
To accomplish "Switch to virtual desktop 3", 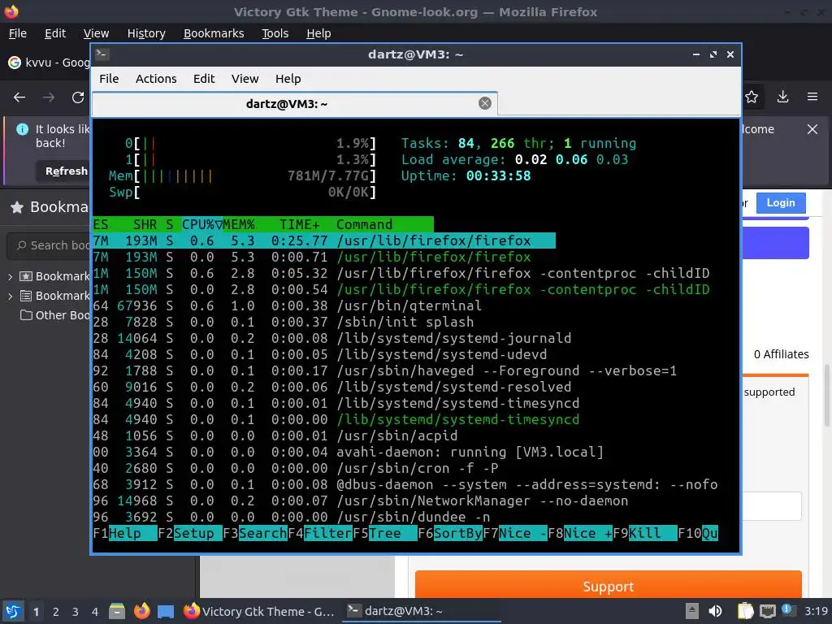I will 76,612.
